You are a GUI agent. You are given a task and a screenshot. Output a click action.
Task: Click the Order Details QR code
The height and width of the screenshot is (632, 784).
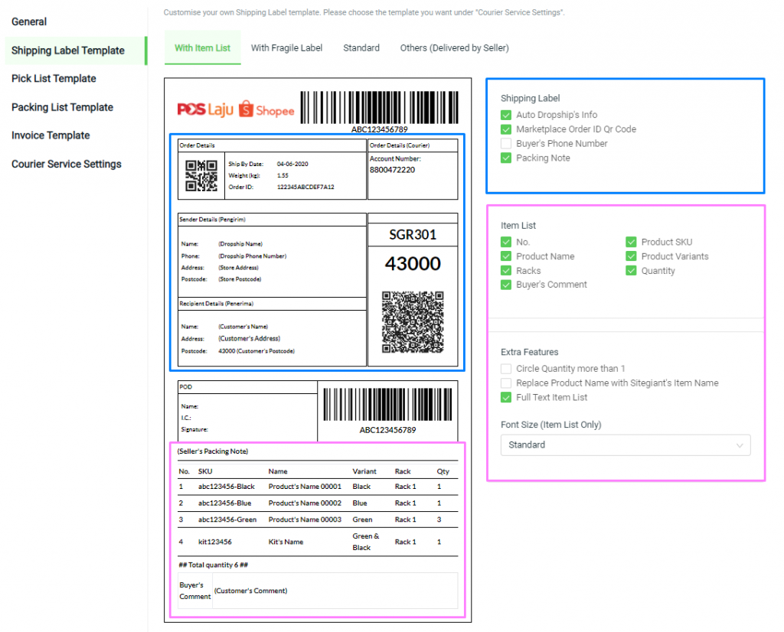point(201,175)
